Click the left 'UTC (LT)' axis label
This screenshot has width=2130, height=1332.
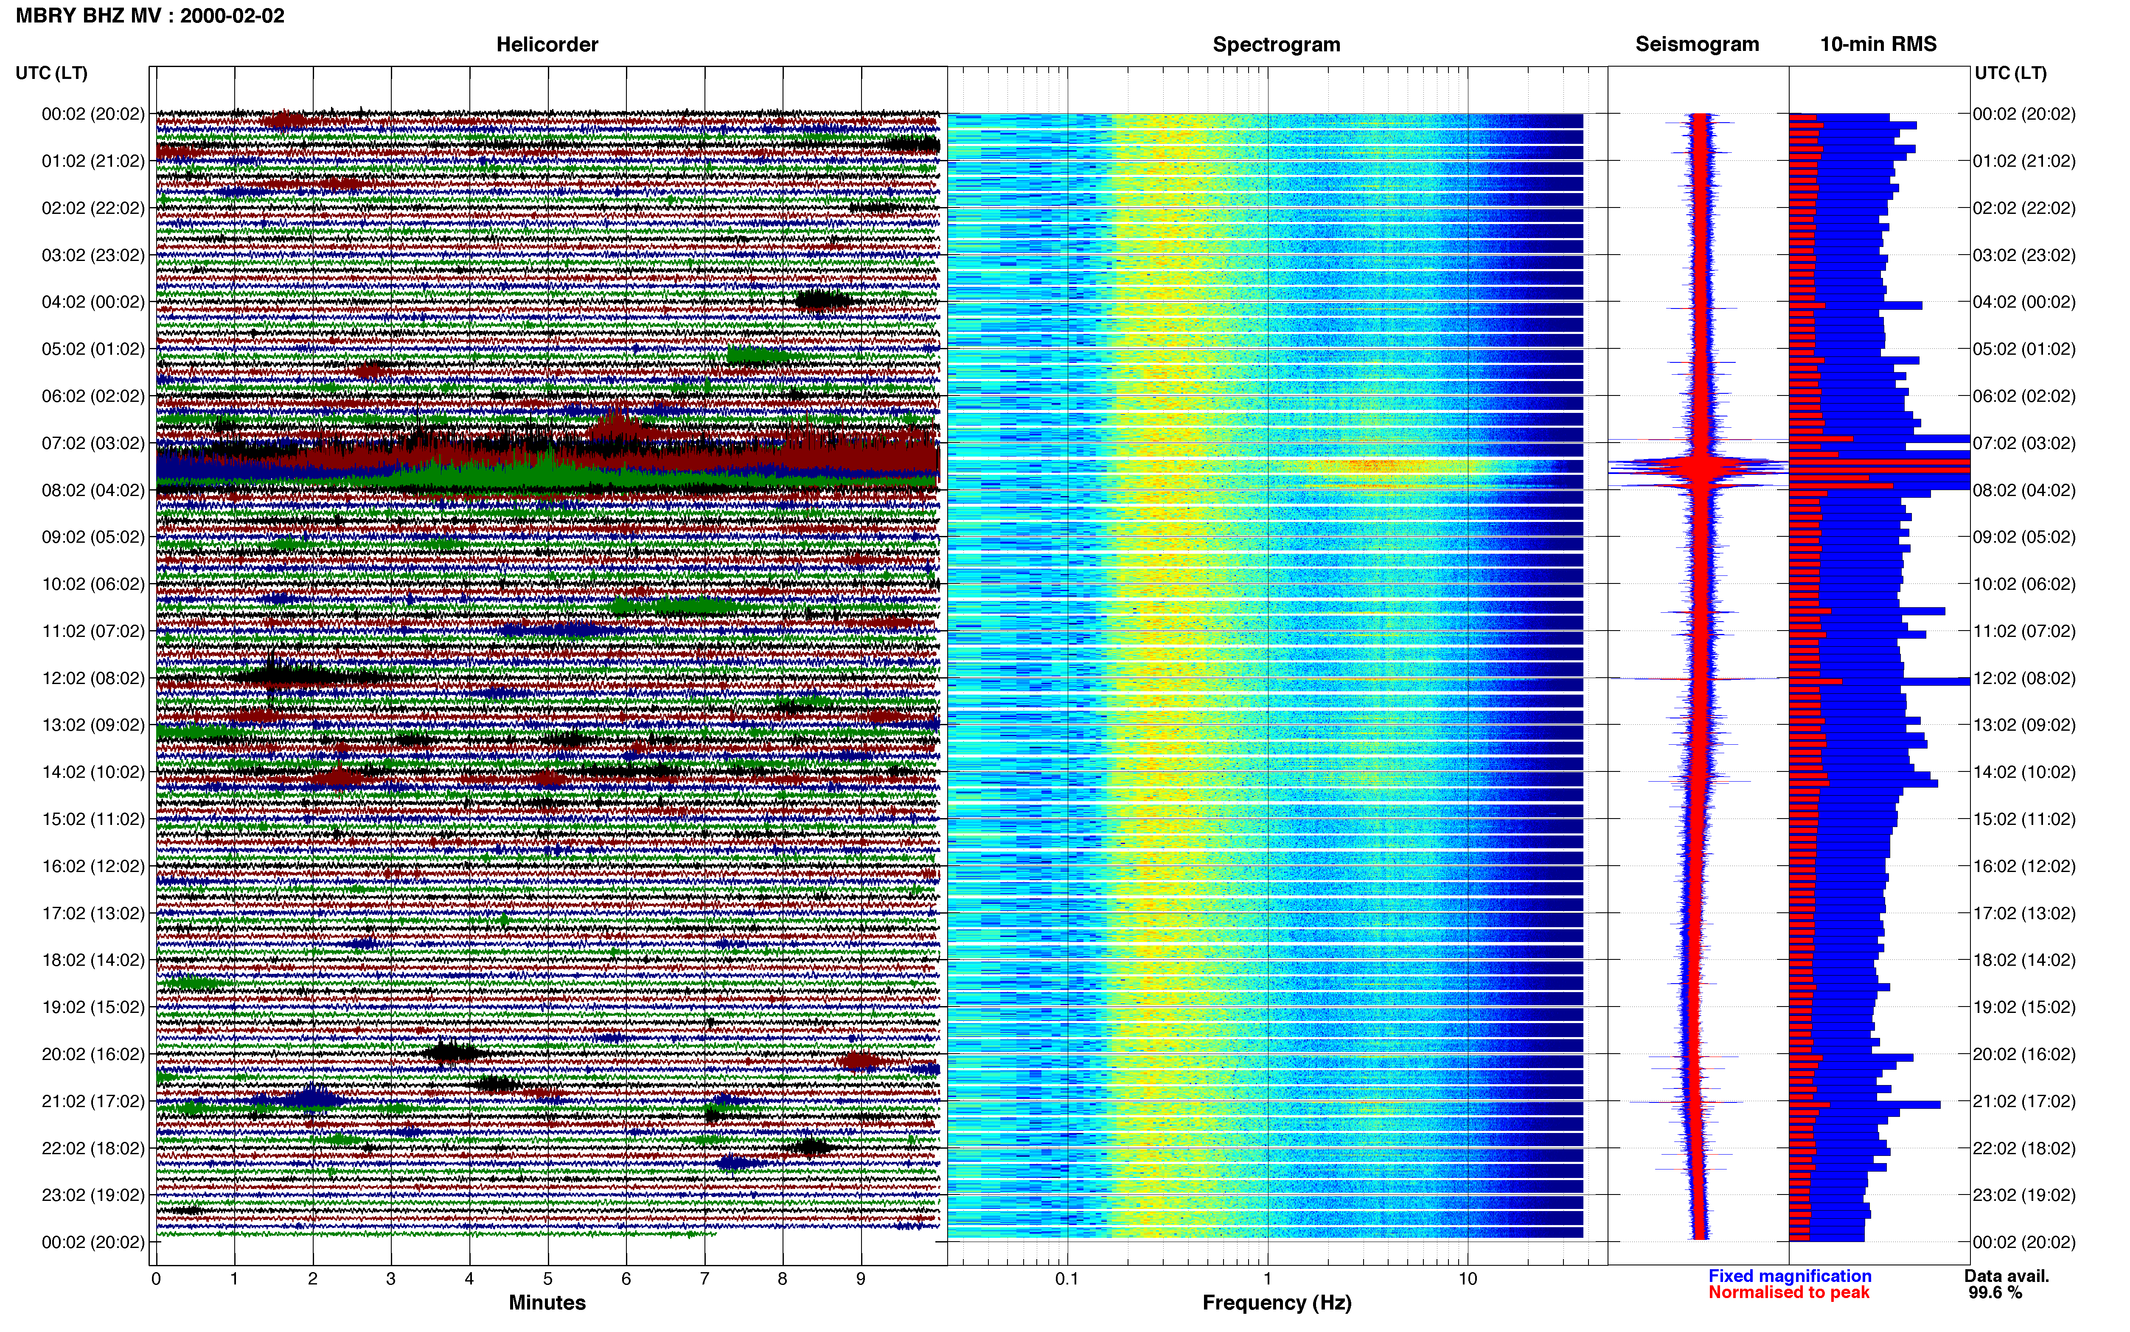pyautogui.click(x=52, y=73)
